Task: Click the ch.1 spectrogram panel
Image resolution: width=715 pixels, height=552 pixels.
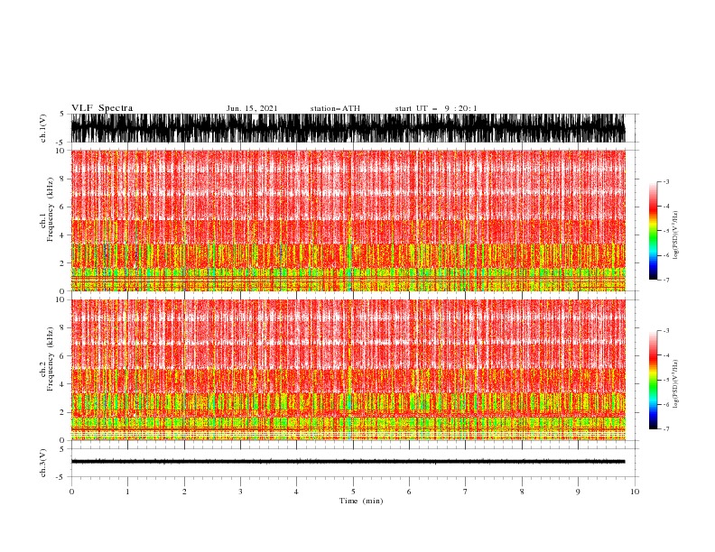Action: pyautogui.click(x=348, y=220)
